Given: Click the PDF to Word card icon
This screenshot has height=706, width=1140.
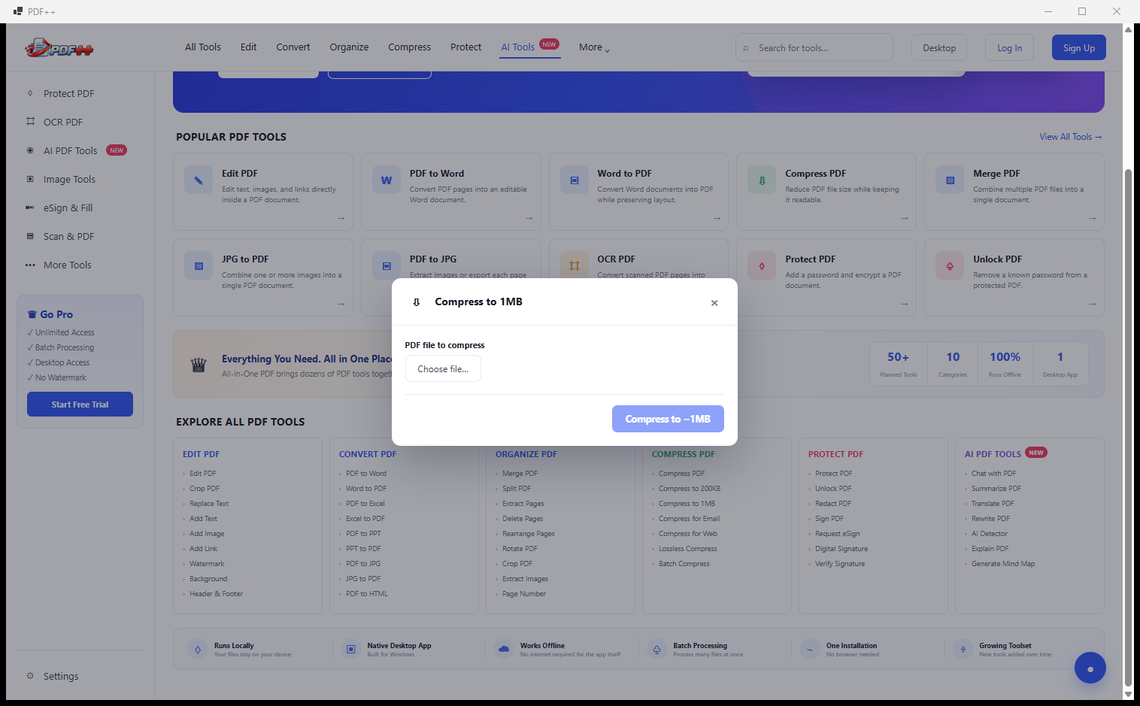Looking at the screenshot, I should pyautogui.click(x=387, y=180).
